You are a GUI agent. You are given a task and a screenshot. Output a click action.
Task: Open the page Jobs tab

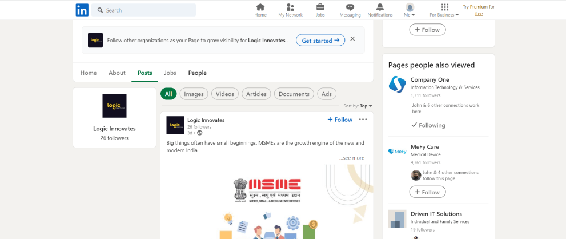(x=170, y=73)
